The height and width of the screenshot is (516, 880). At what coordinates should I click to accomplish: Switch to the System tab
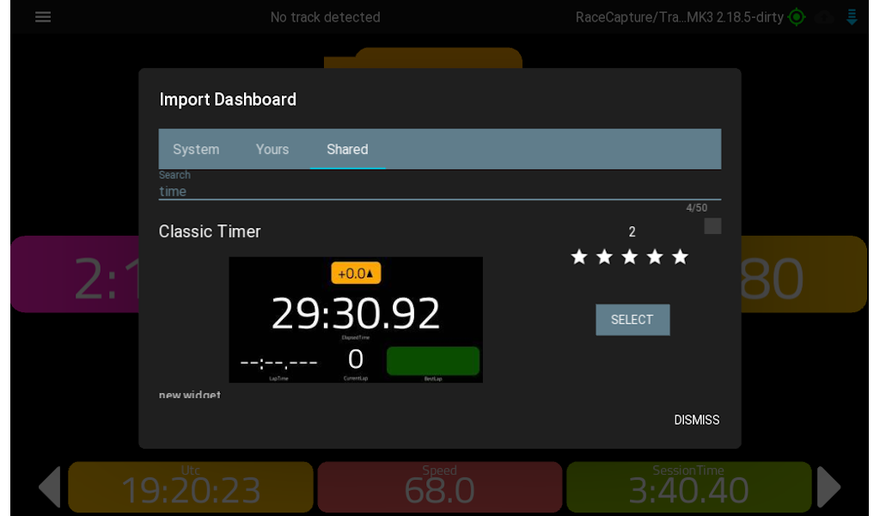[196, 150]
